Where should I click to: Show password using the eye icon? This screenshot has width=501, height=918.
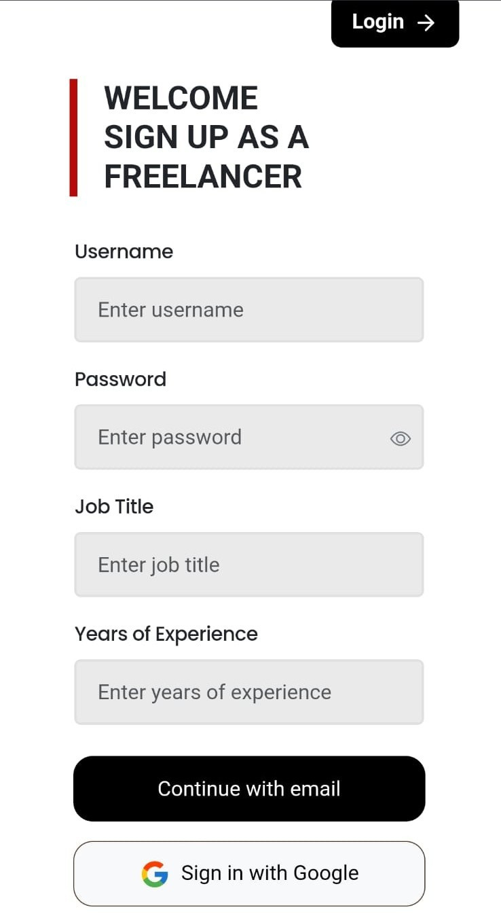click(x=401, y=439)
